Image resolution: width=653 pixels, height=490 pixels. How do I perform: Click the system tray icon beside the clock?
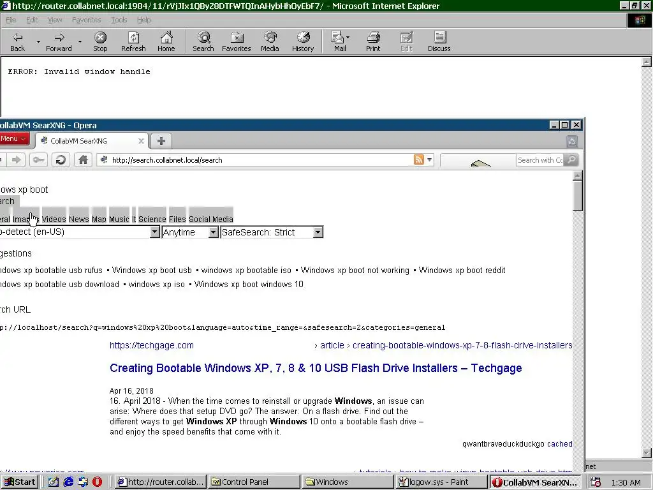pyautogui.click(x=596, y=482)
